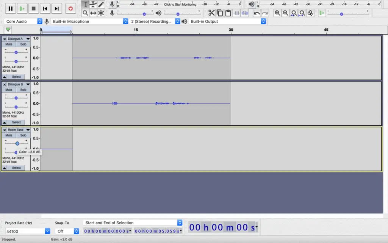Click the Play-at-Speed green button

tap(322, 13)
